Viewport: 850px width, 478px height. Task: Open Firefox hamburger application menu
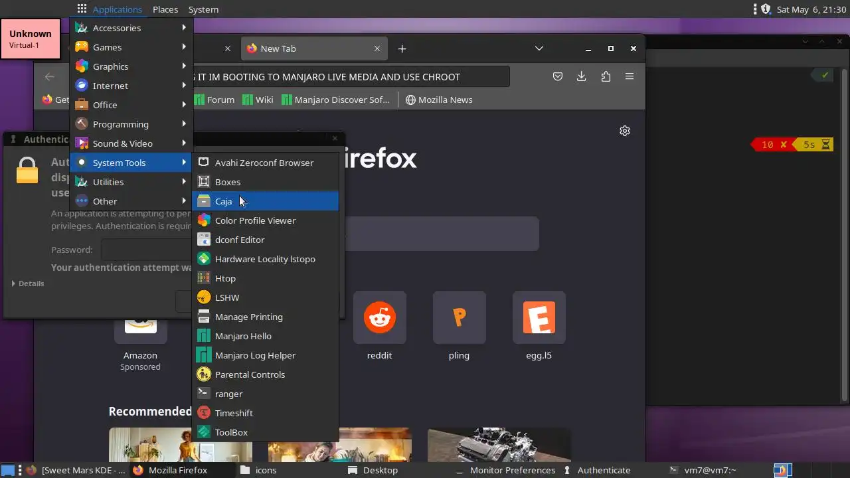coord(630,76)
